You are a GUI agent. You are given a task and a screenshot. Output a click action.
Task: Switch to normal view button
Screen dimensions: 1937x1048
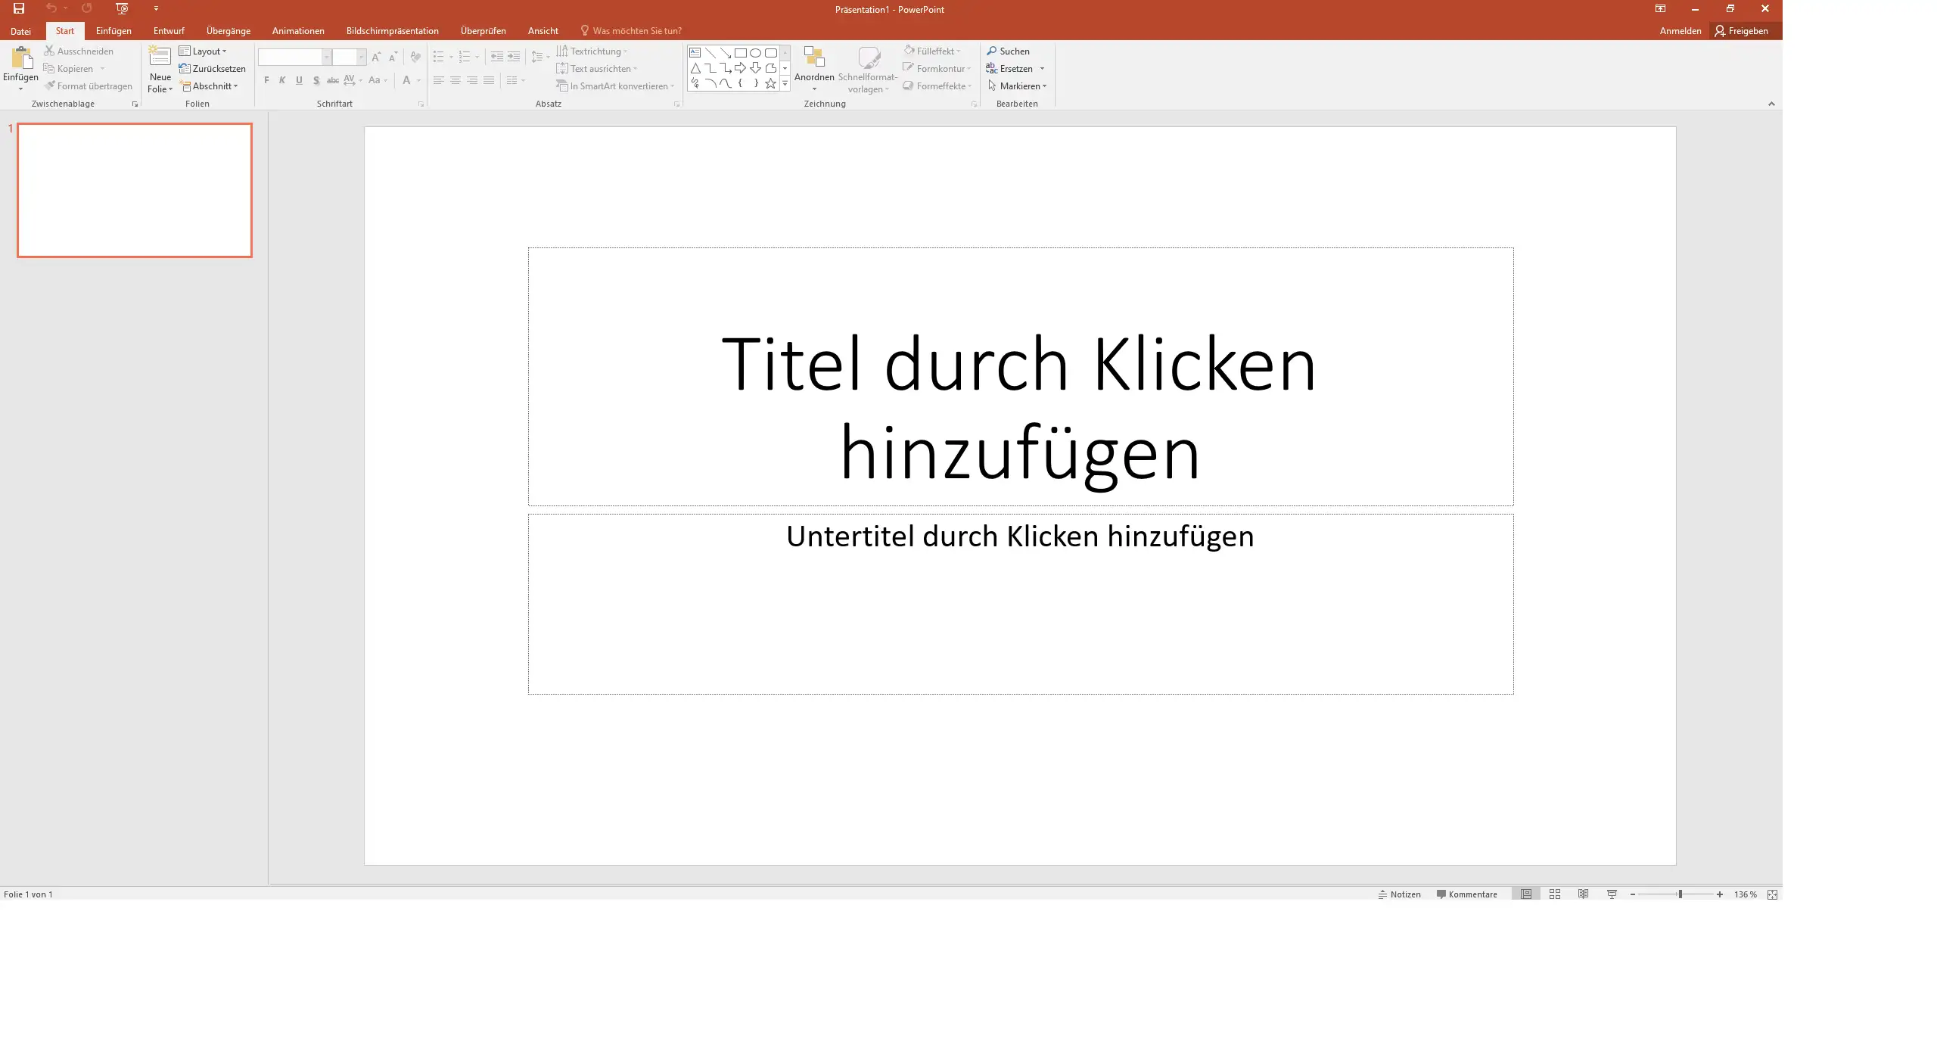(x=1526, y=894)
